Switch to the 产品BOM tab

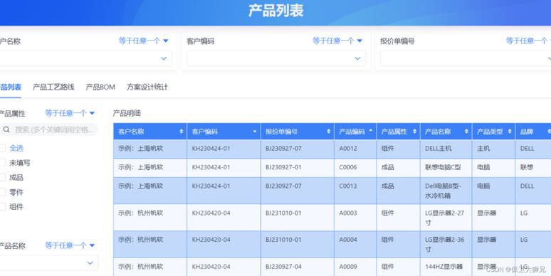(100, 87)
